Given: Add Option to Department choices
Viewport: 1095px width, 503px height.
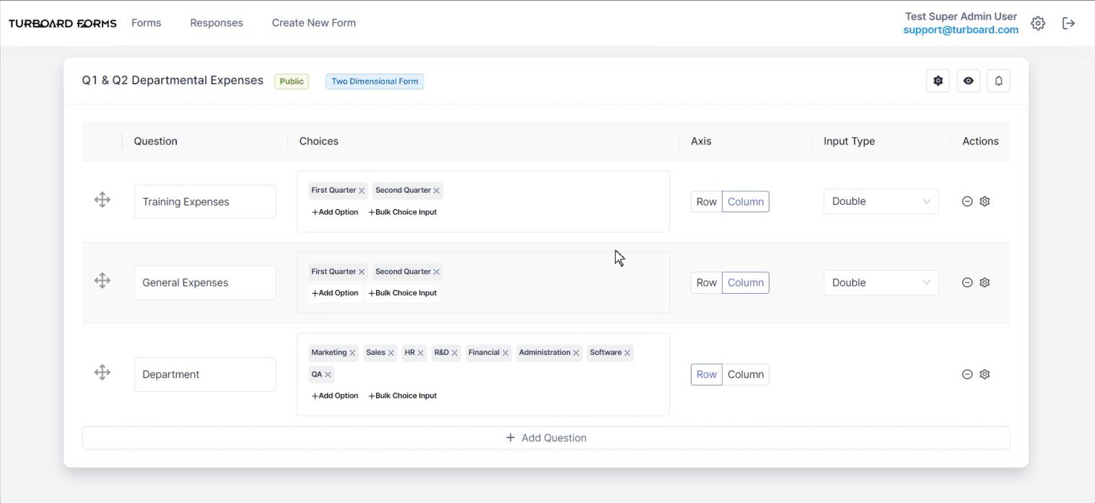Looking at the screenshot, I should coord(335,395).
